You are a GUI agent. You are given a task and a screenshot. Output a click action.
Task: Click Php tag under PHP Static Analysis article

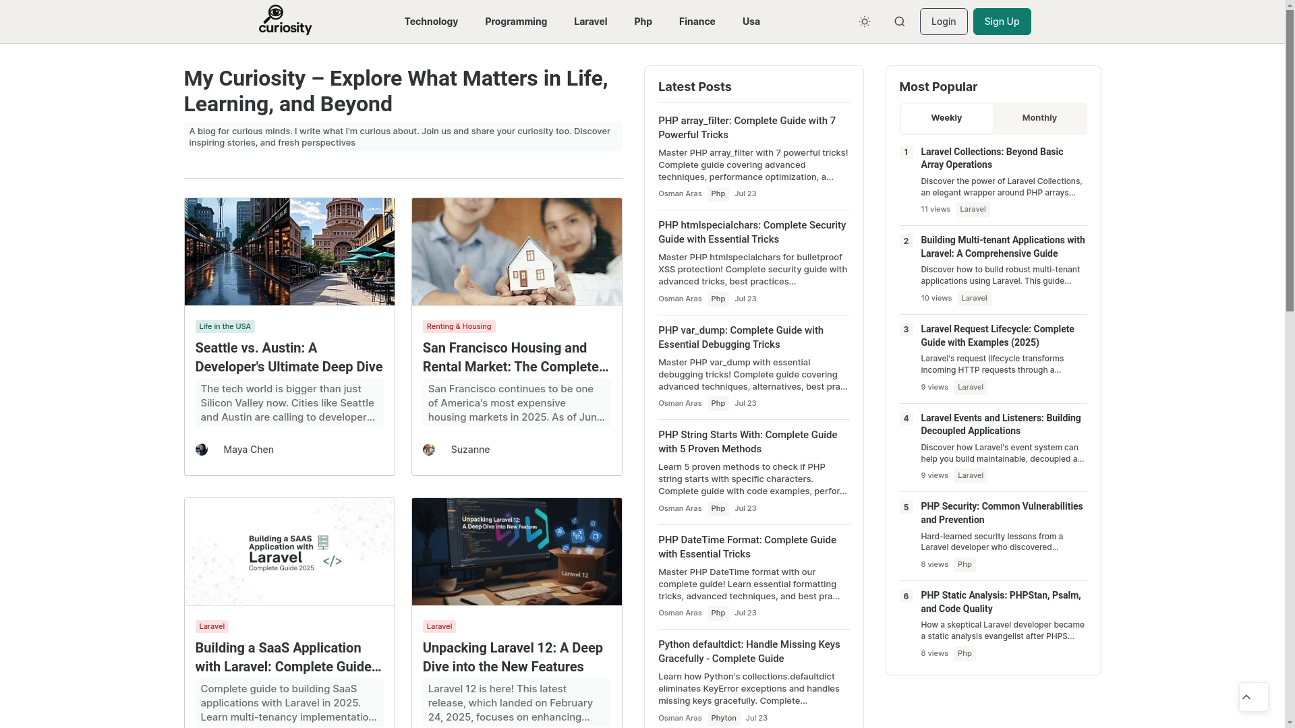(965, 654)
